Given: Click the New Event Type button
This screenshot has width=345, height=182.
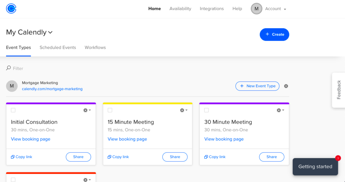Looking at the screenshot, I should [x=257, y=86].
